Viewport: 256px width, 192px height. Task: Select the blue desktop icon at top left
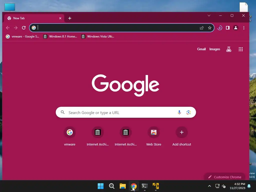10,7
